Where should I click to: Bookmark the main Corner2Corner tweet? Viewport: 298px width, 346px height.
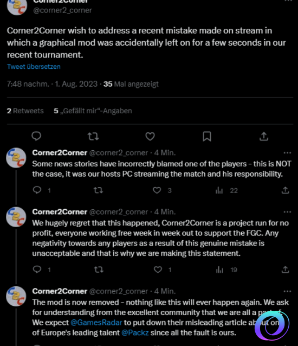point(207,136)
